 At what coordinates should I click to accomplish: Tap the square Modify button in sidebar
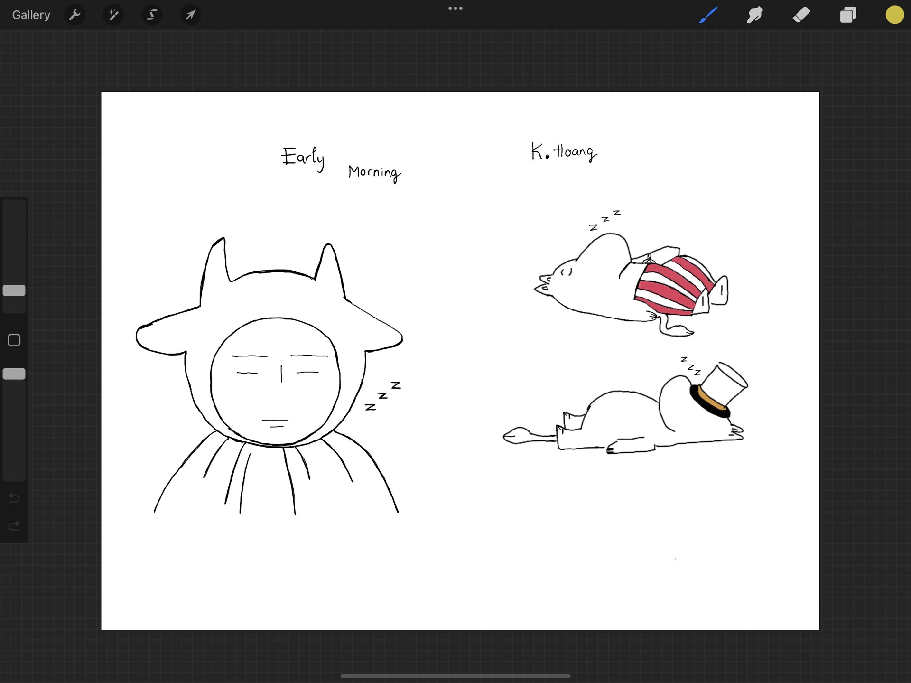[x=14, y=340]
